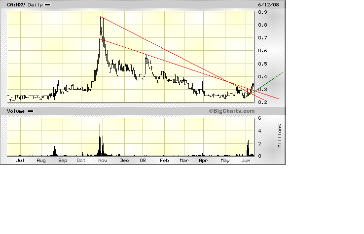Viewport: 364px width, 234px height.
Task: Click the 08 year label
Action: [143, 161]
